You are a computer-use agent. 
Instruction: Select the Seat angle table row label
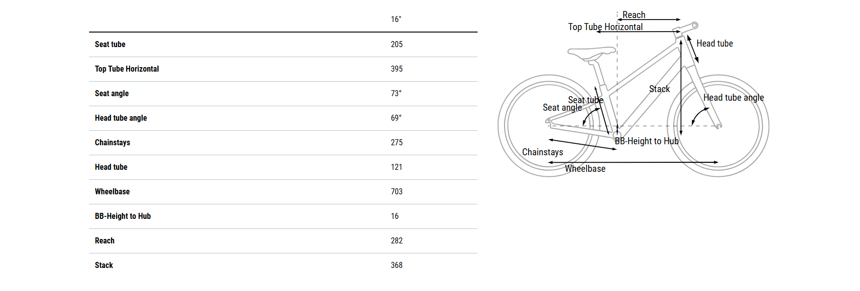point(112,94)
